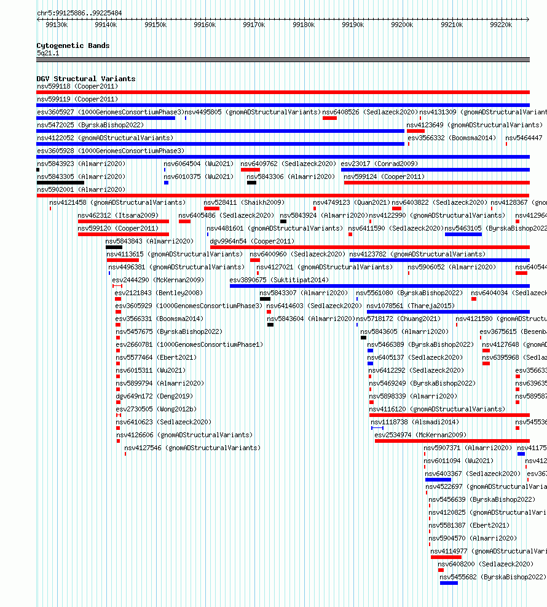547x607 pixels.
Task: Click nsv5843306 (Almarri2020) label
Action: point(291,177)
